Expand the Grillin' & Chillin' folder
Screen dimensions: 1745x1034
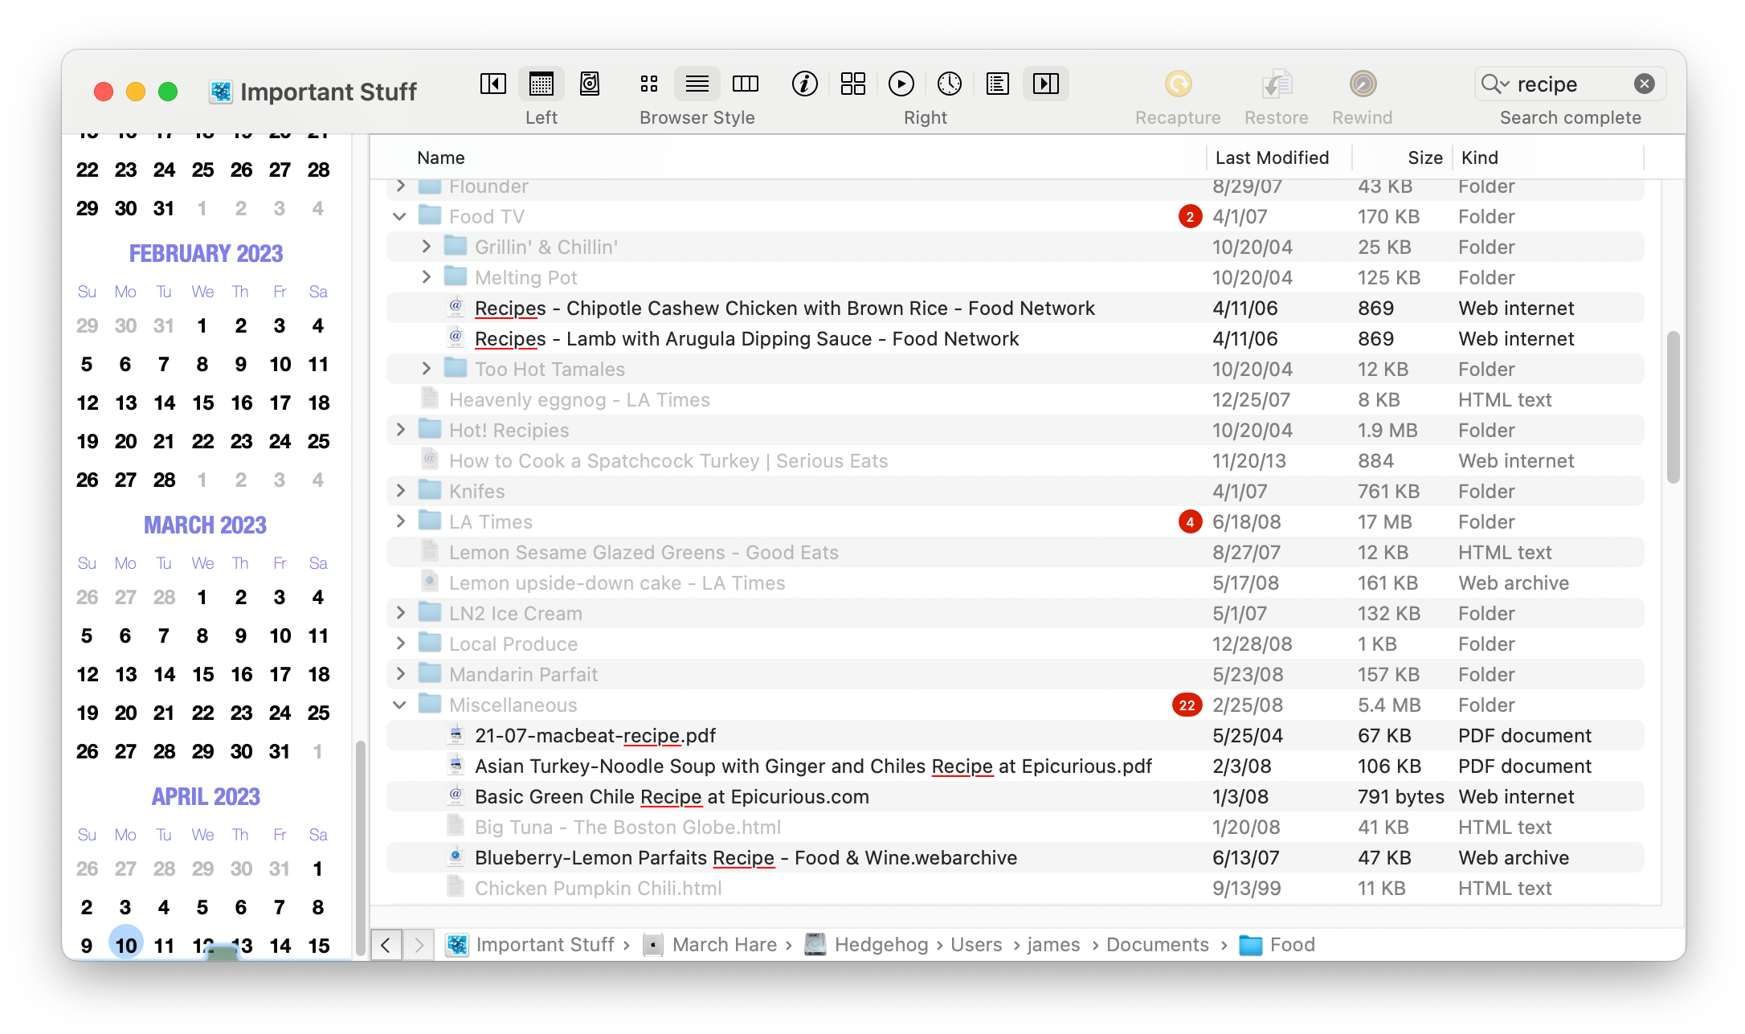(427, 247)
